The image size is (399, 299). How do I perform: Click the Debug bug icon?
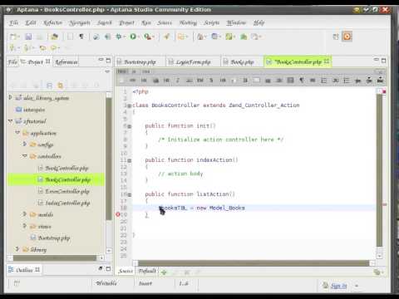[119, 37]
